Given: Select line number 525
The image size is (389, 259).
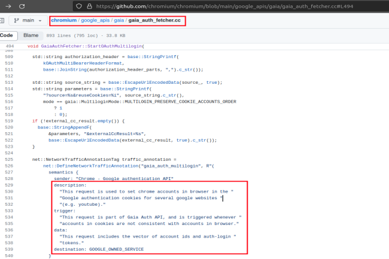Looking at the screenshot, I should (10, 160).
